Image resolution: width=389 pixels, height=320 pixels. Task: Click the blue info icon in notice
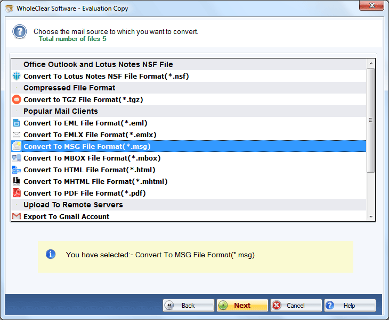pyautogui.click(x=51, y=254)
